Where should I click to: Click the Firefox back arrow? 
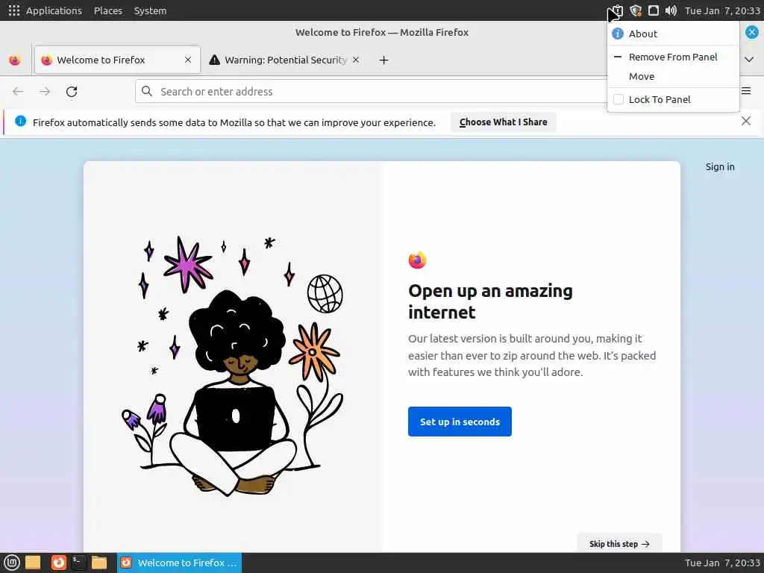pyautogui.click(x=18, y=92)
